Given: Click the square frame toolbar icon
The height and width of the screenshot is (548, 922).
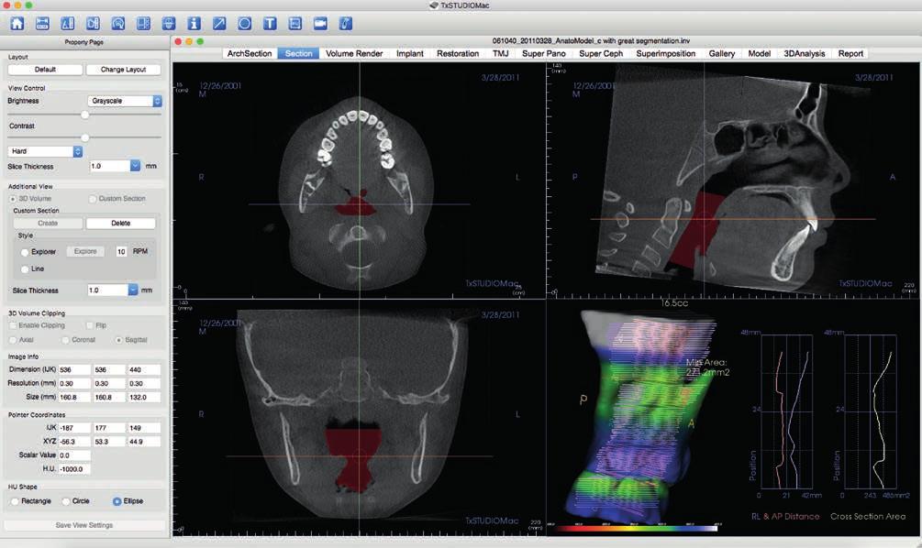Looking at the screenshot, I should pyautogui.click(x=295, y=24).
